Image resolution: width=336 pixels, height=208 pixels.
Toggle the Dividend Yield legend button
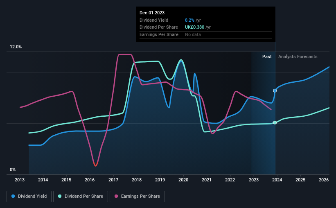(x=29, y=197)
